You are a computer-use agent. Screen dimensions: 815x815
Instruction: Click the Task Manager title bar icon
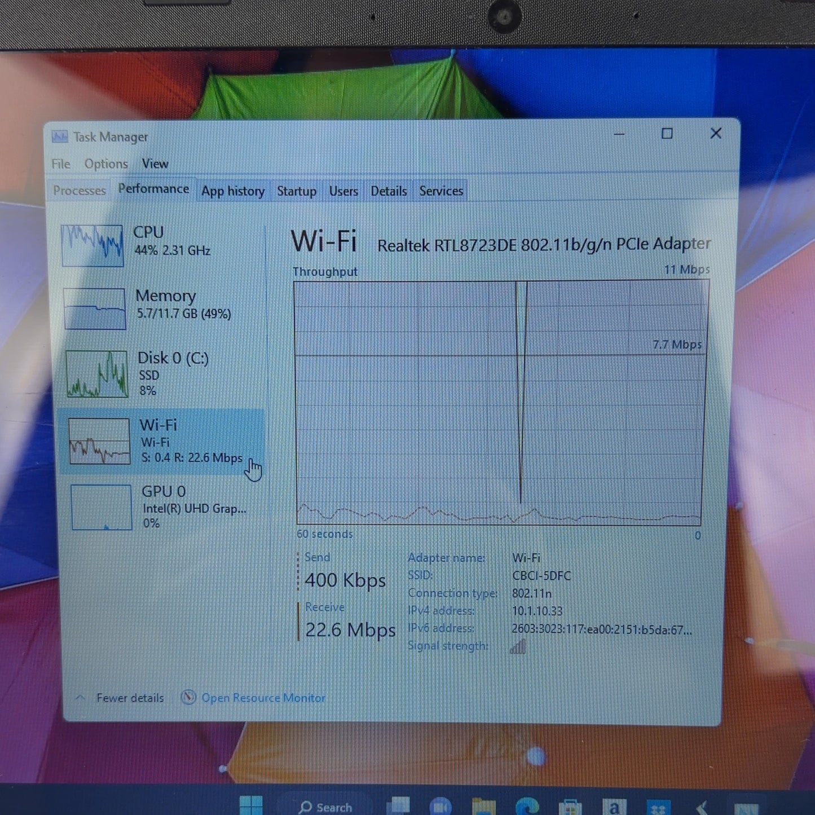60,137
